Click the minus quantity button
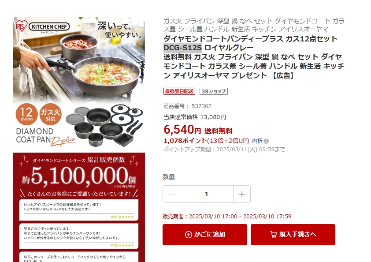 coord(171,194)
